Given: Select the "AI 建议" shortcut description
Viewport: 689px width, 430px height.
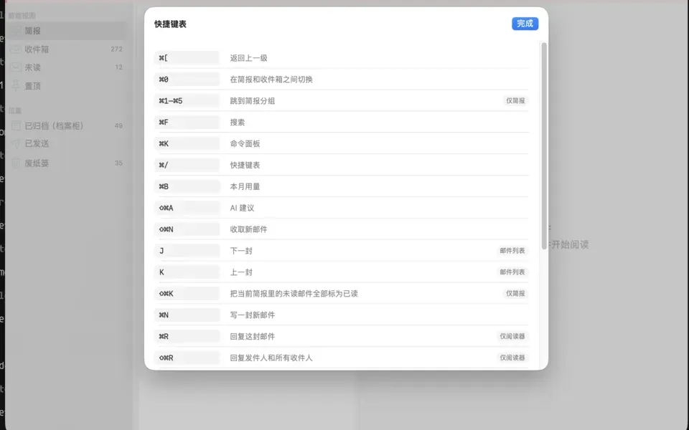Looking at the screenshot, I should pos(242,208).
